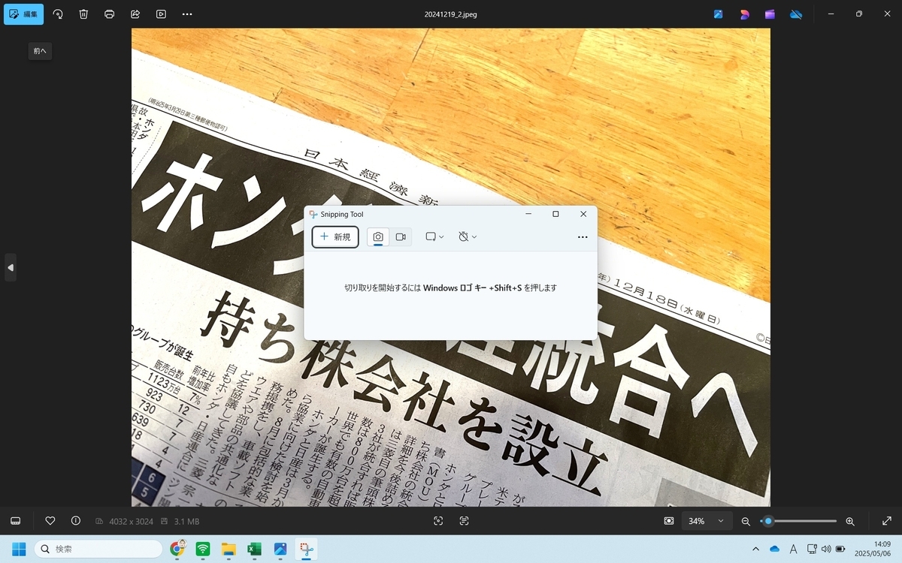This screenshot has height=563, width=902.
Task: Open the volume icon in system tray
Action: coord(826,549)
